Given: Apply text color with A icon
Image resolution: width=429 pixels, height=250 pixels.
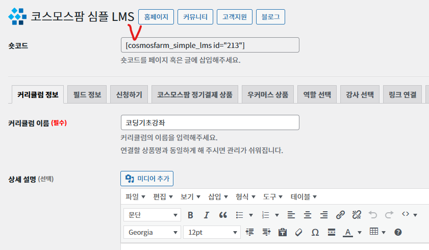Looking at the screenshot, I should pos(348,233).
